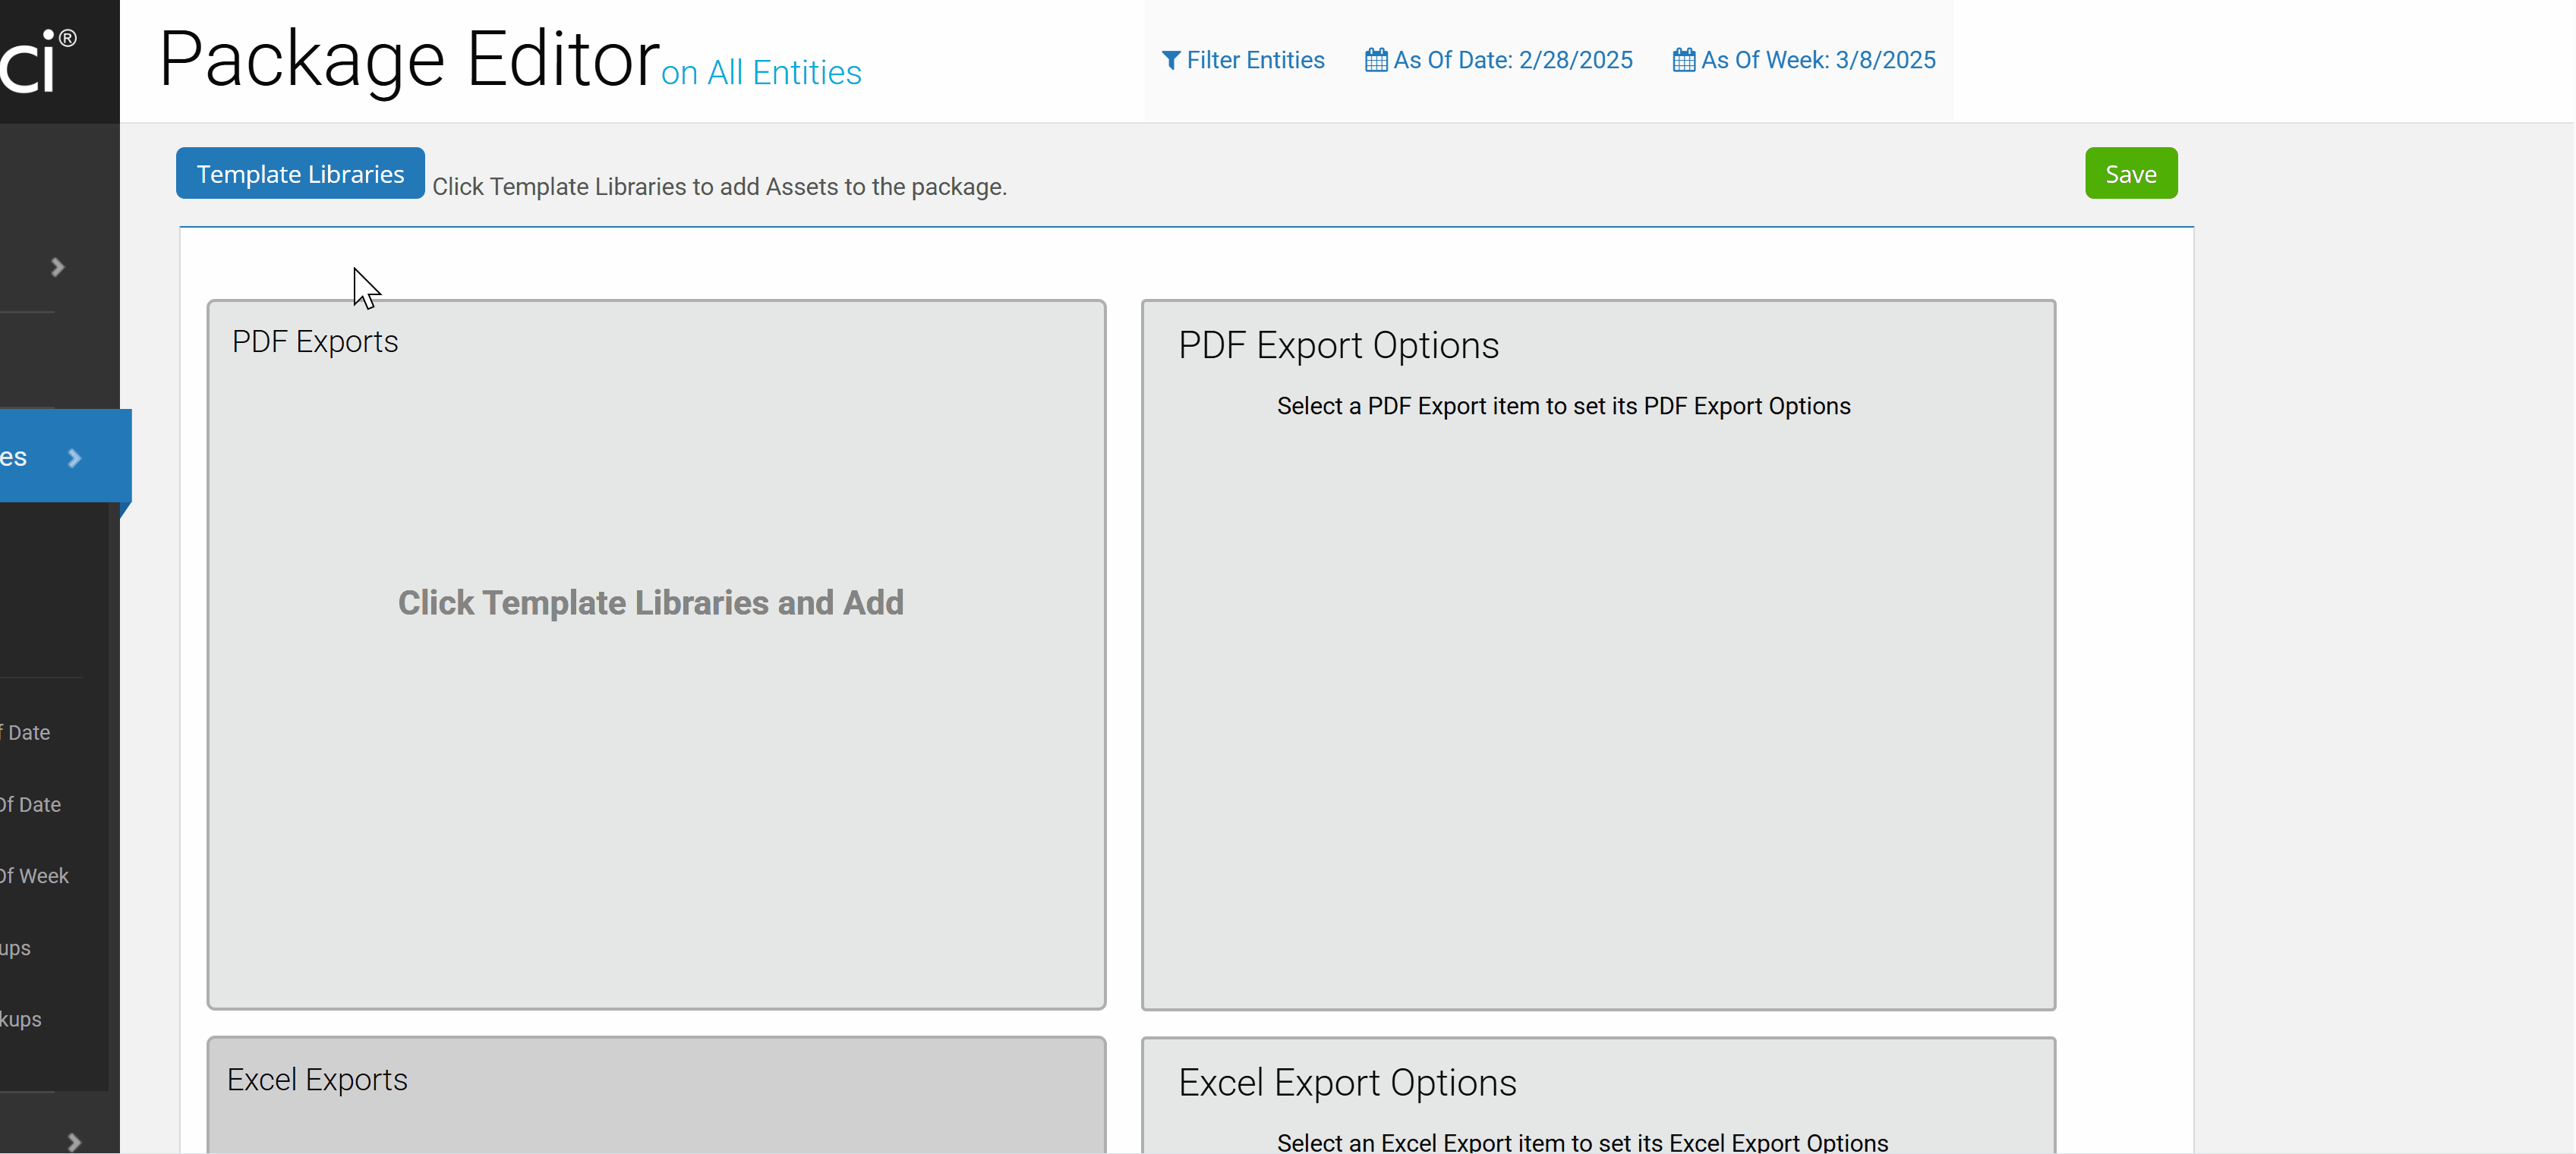Viewport: 2576px width, 1154px height.
Task: Select the 'Of Week' sidebar item
Action: [34, 876]
